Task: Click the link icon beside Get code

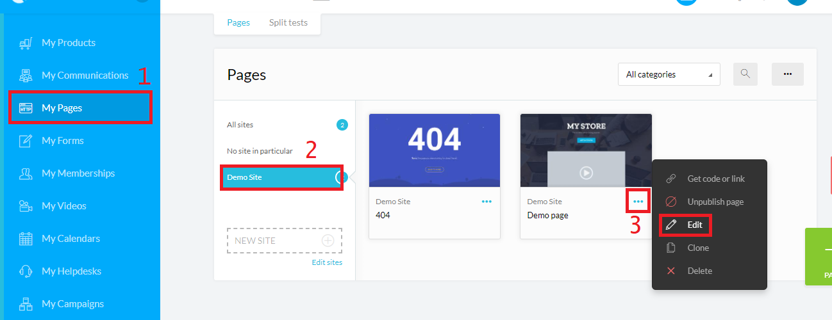Action: (671, 179)
